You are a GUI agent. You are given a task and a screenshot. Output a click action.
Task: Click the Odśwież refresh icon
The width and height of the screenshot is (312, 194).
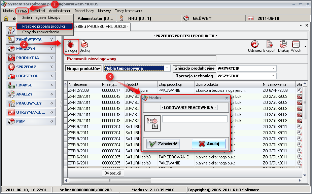[254, 45]
